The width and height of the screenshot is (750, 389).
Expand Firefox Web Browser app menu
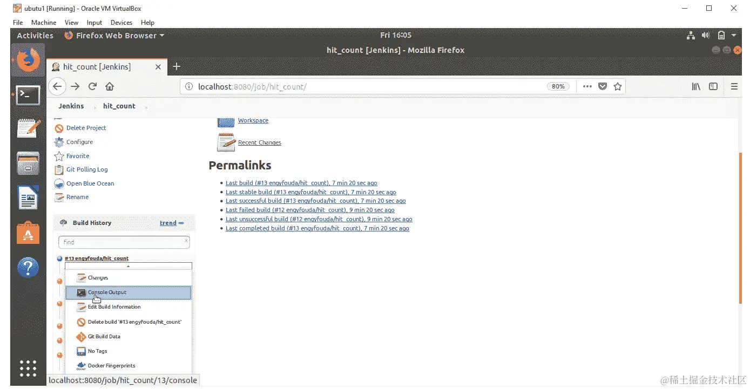coord(114,36)
